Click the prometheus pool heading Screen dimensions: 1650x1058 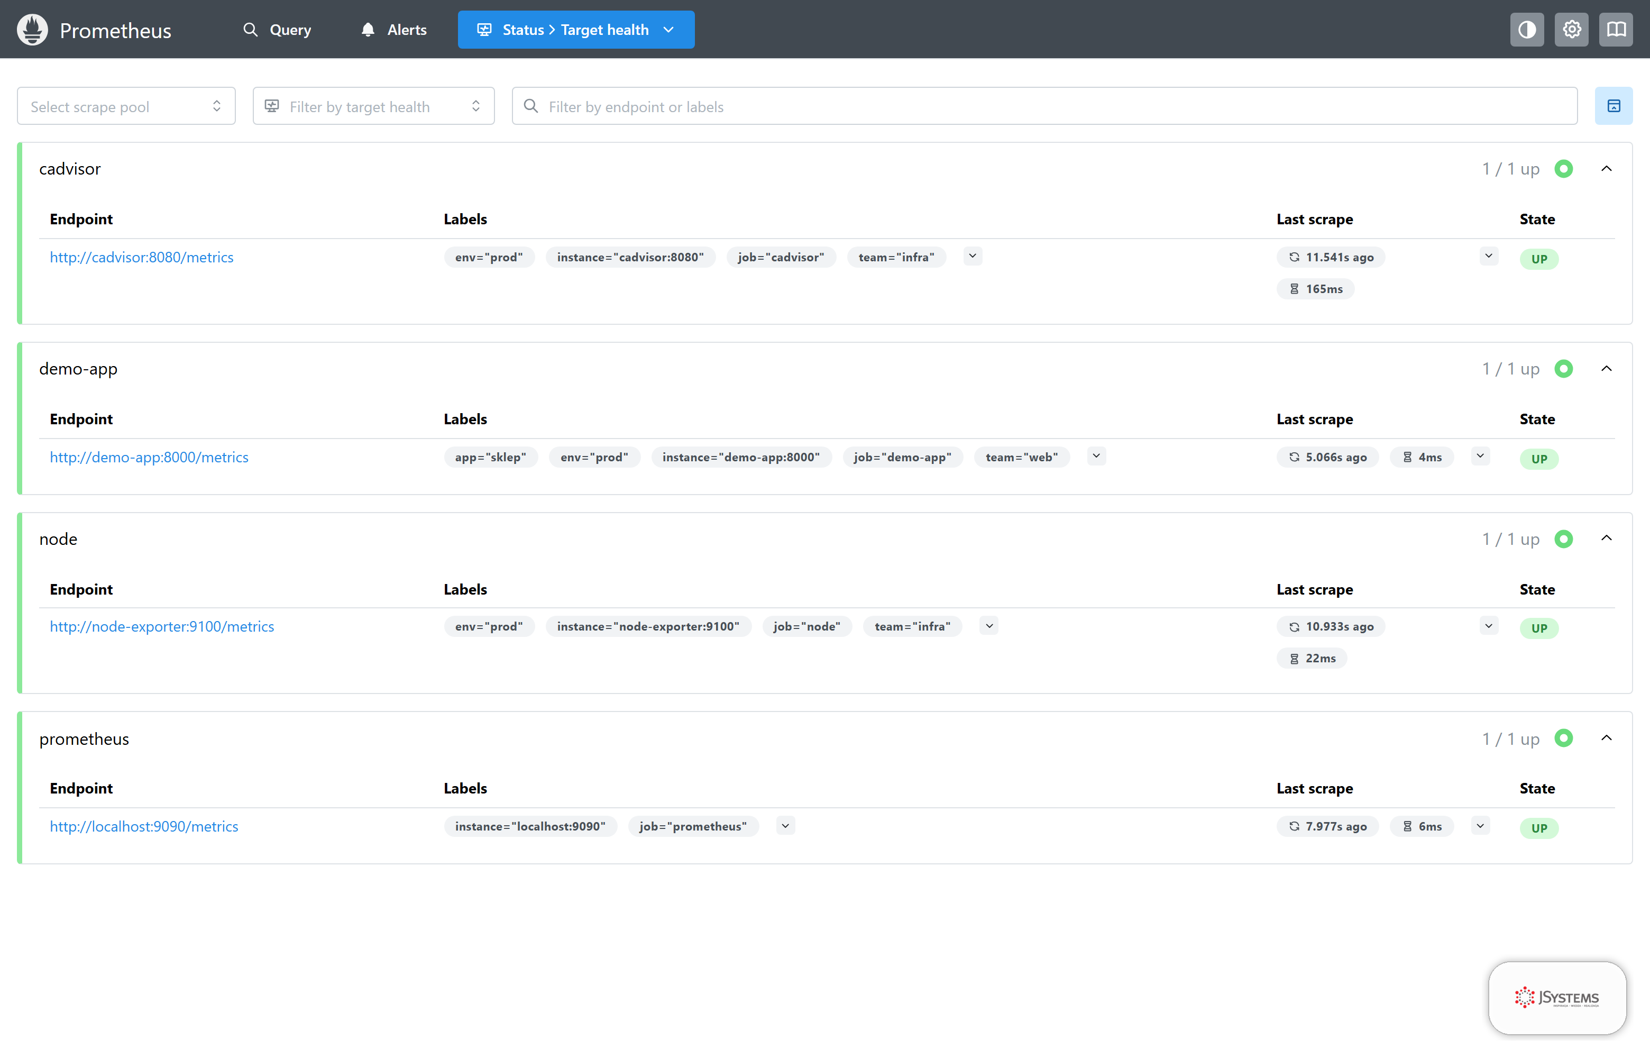pyautogui.click(x=84, y=739)
